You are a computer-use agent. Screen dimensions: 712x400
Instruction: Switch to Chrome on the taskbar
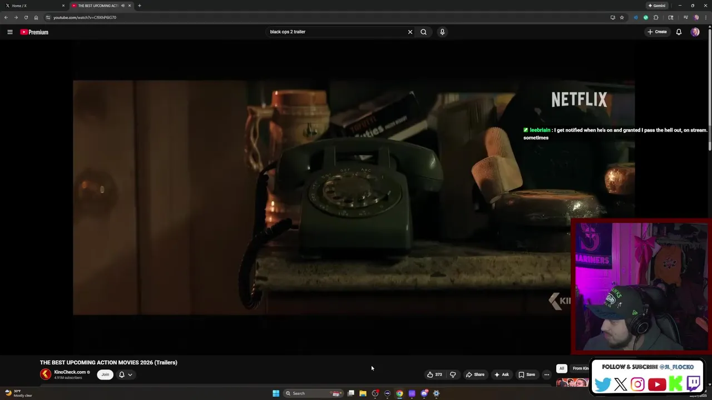399,393
